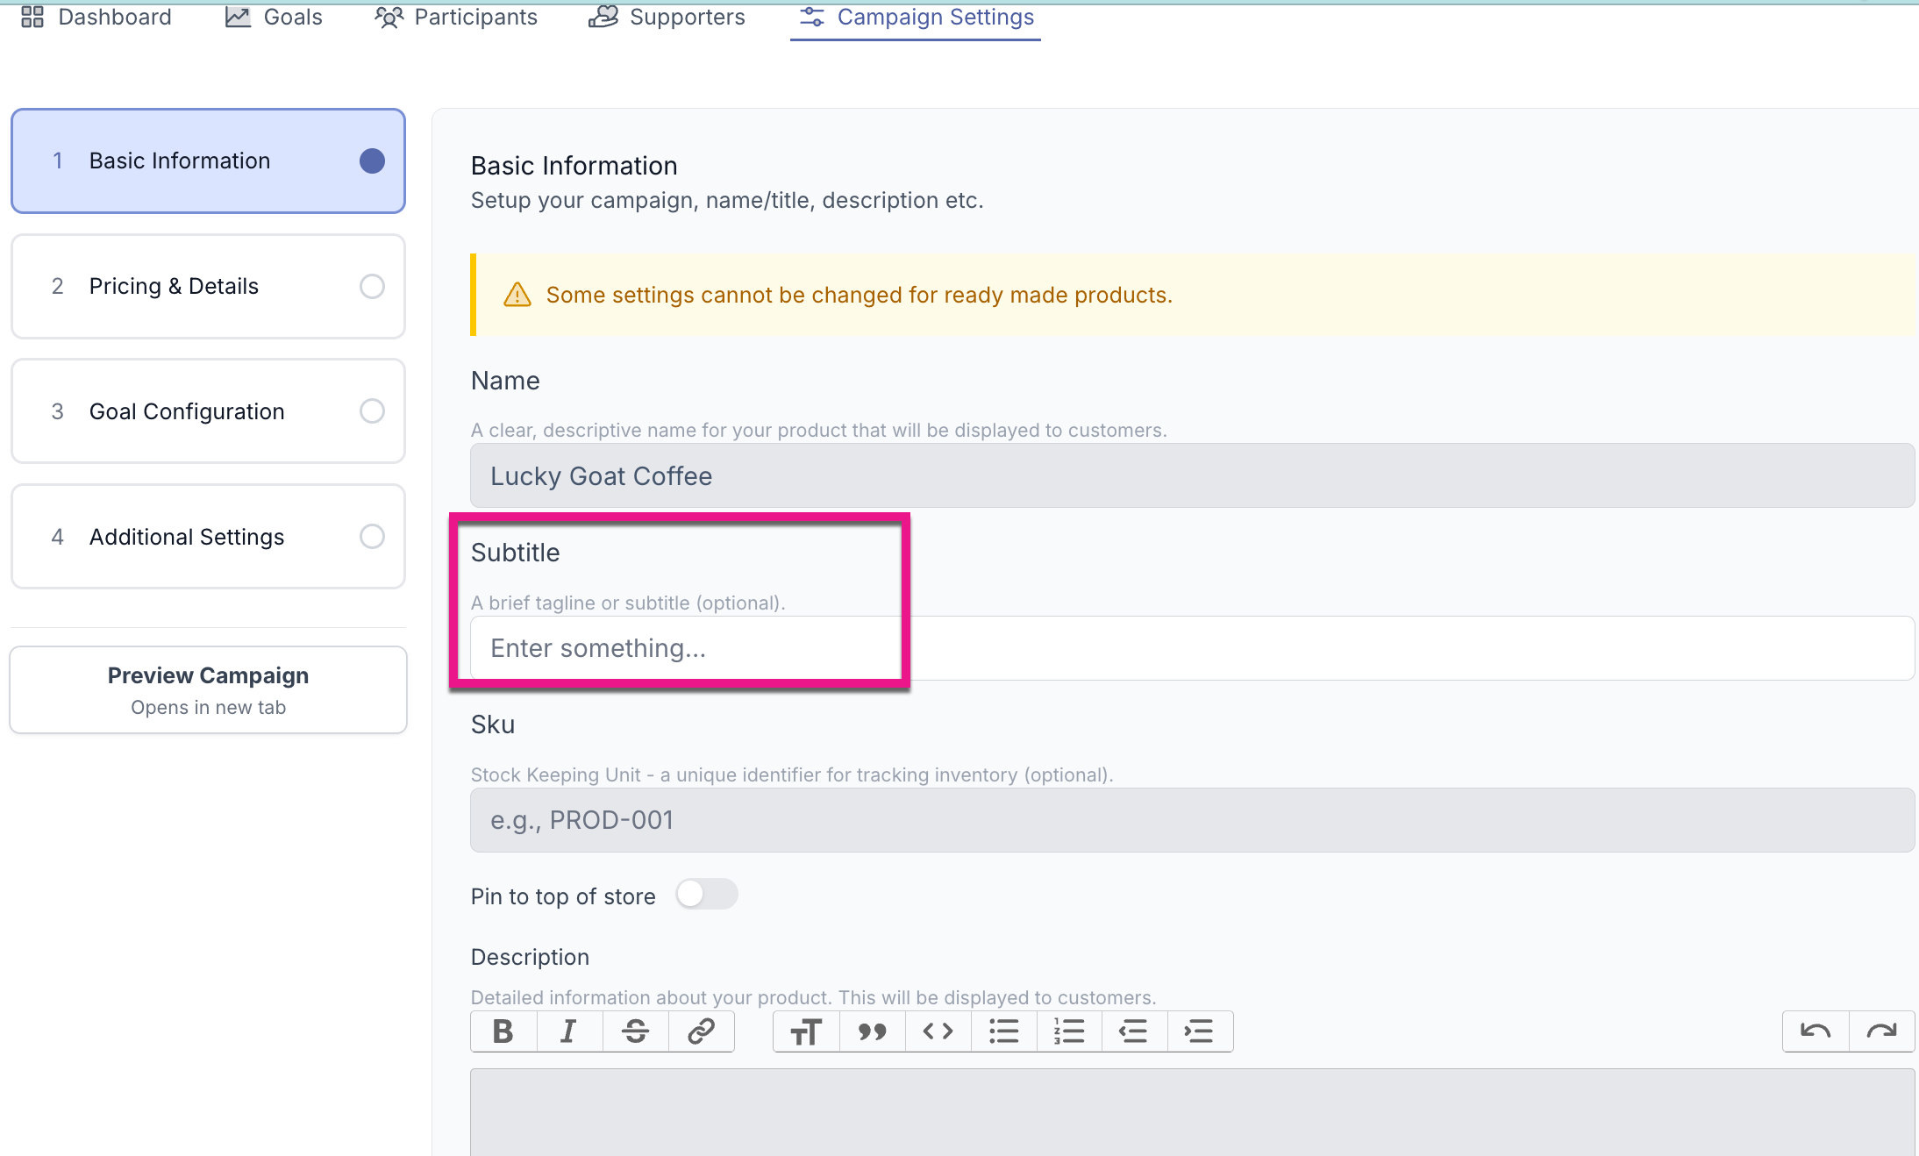Screen dimensions: 1919x1156
Task: Switch to the Participants tab
Action: 456,18
